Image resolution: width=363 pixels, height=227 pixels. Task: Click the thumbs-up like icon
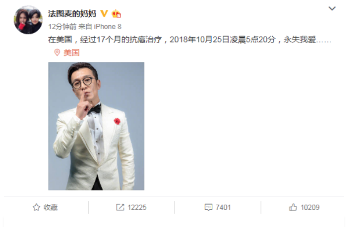point(293,207)
